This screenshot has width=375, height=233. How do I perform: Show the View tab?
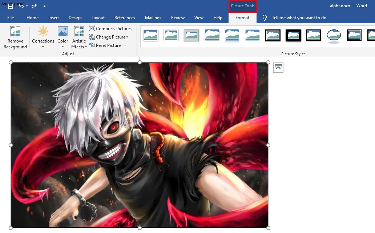[x=199, y=18]
